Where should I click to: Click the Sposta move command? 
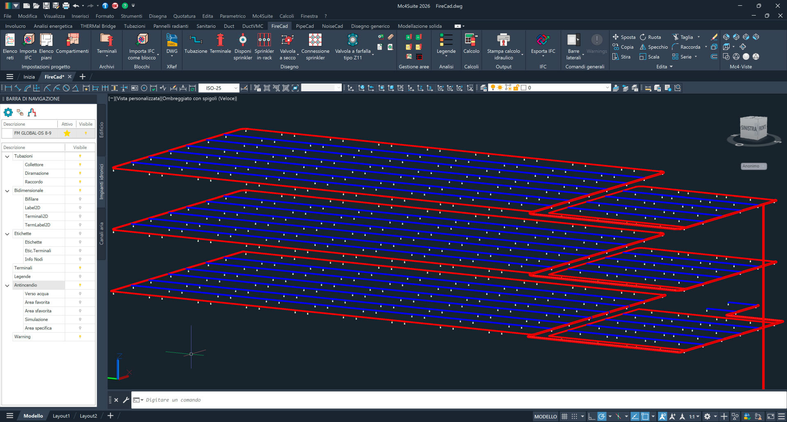(x=623, y=37)
